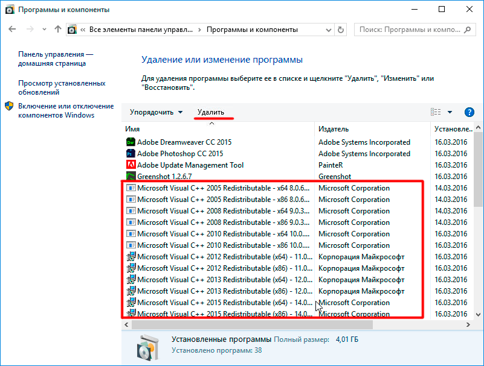484x366 pixels.
Task: Click the Visual C++ 2012 (x64) icon
Action: click(x=131, y=257)
